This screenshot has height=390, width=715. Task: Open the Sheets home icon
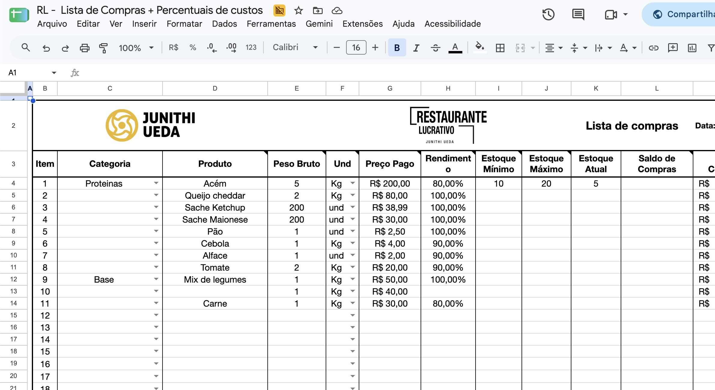[x=19, y=15]
